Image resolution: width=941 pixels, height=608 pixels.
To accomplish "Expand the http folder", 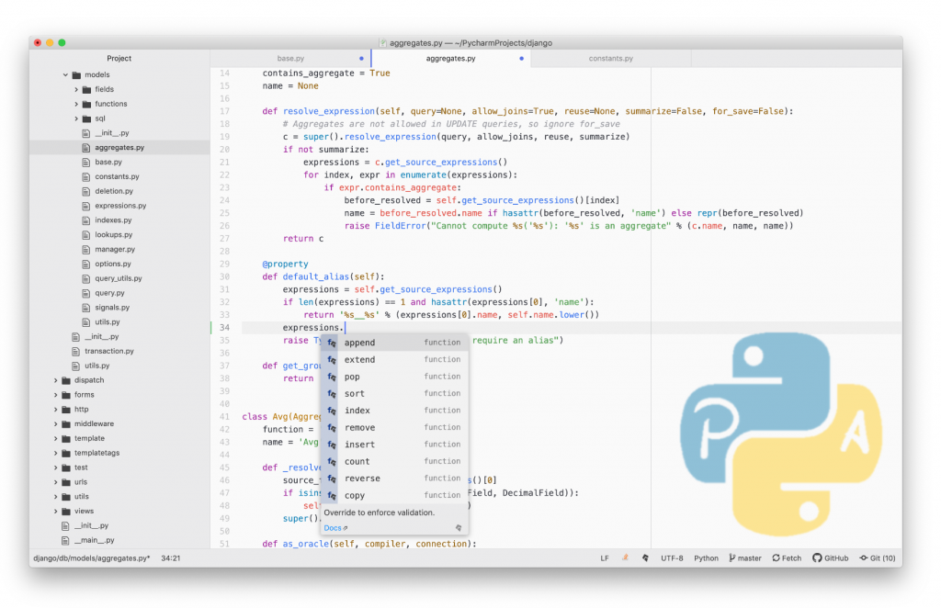I will click(56, 410).
